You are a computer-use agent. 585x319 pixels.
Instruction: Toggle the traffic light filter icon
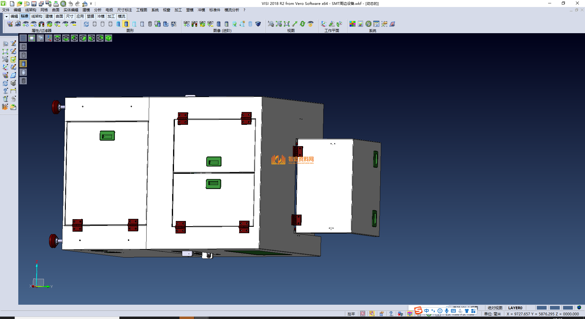(x=41, y=24)
